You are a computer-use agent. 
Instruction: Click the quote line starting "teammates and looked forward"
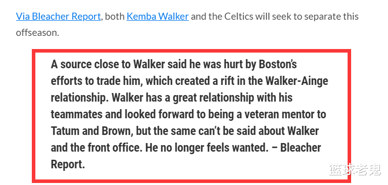[188, 115]
